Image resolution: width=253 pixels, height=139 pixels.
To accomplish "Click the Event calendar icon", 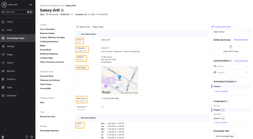I will [x=215, y=72].
